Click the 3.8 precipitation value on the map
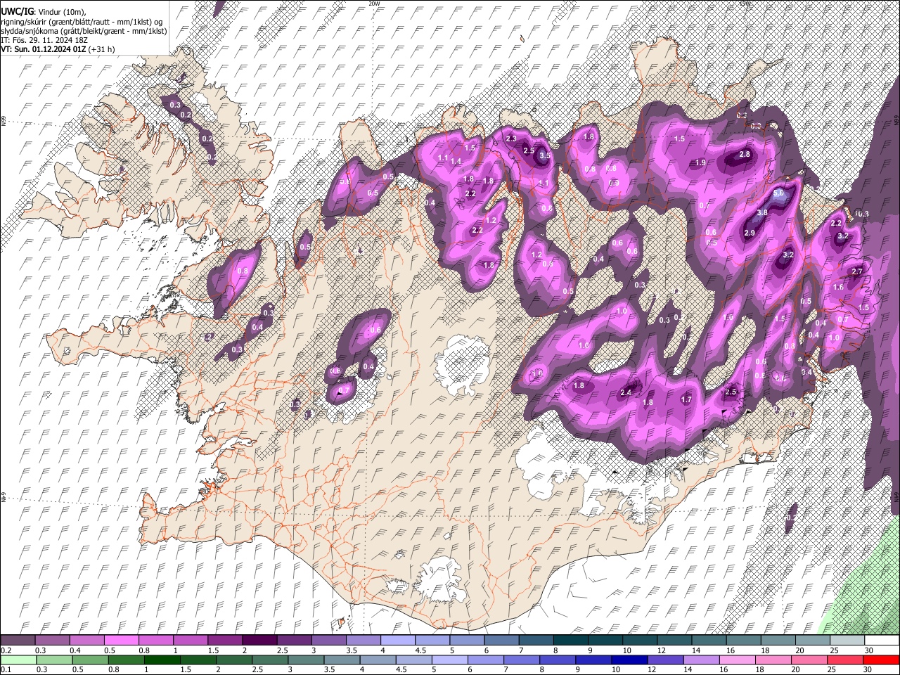The height and width of the screenshot is (675, 900). 761,212
